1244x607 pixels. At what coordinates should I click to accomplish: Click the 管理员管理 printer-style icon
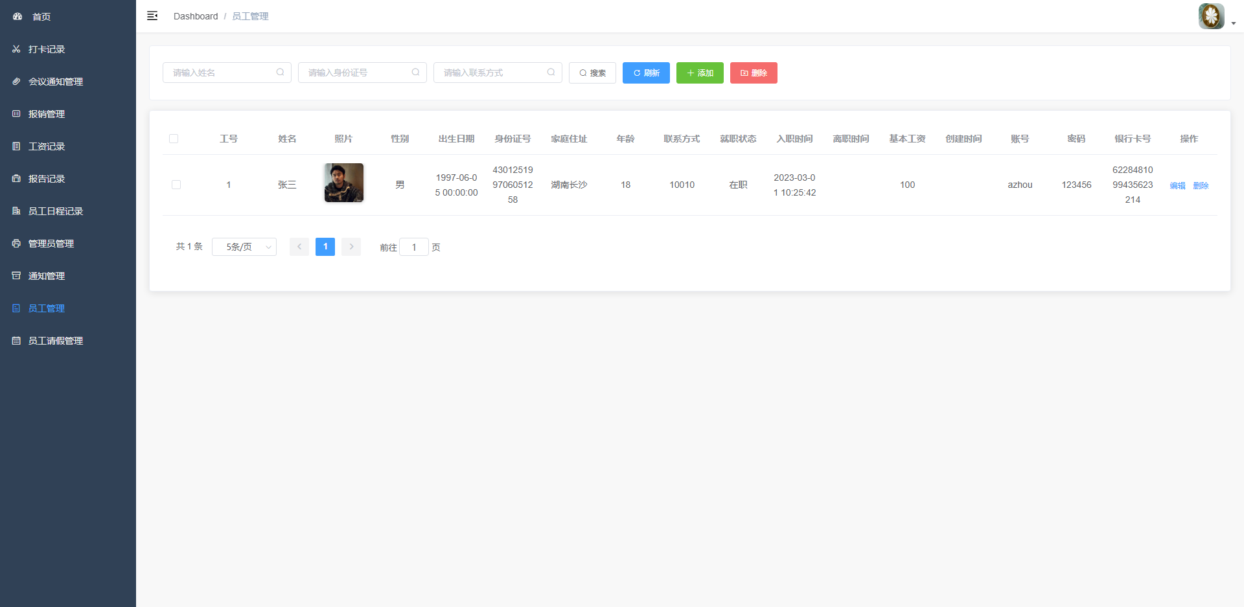[x=16, y=243]
